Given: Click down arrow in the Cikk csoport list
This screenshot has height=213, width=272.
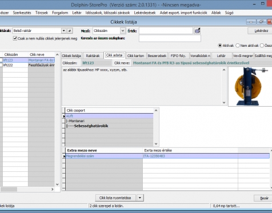Looking at the screenshot, I should coord(156,144).
